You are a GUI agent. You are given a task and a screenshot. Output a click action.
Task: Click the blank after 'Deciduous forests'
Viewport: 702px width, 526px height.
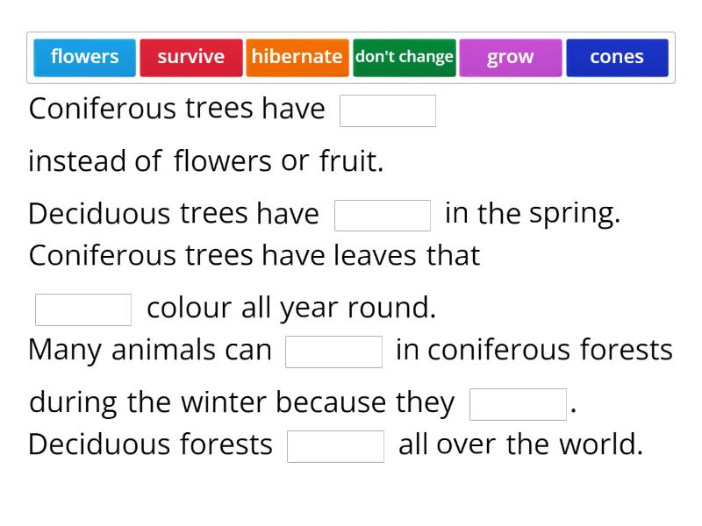tap(334, 444)
